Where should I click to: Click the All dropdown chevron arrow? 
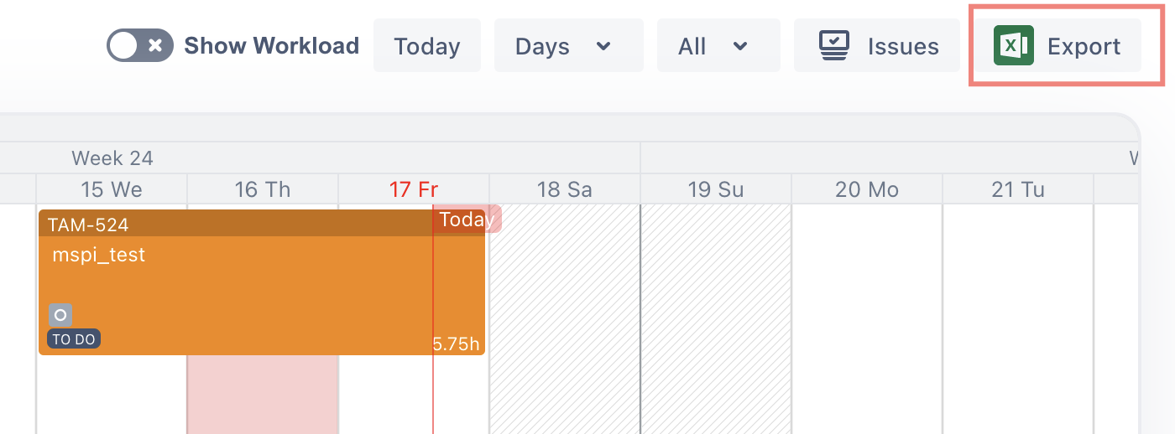tap(740, 45)
